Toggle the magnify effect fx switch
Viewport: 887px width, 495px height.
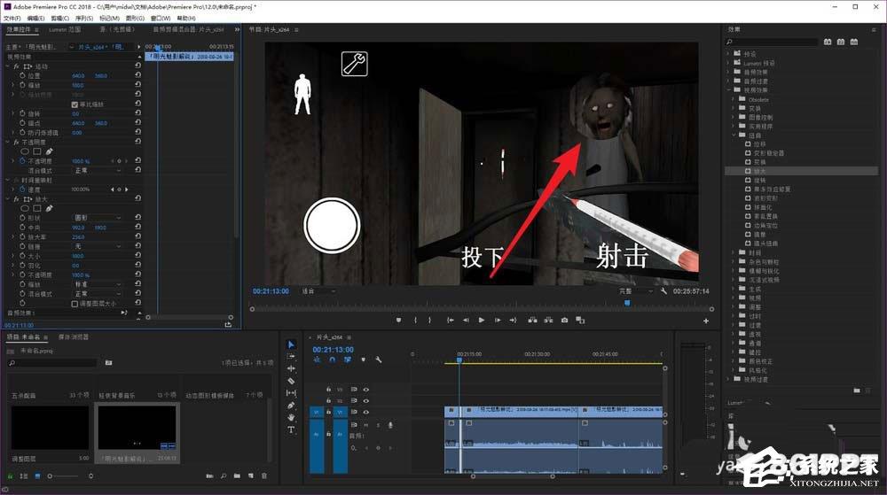tap(16, 199)
